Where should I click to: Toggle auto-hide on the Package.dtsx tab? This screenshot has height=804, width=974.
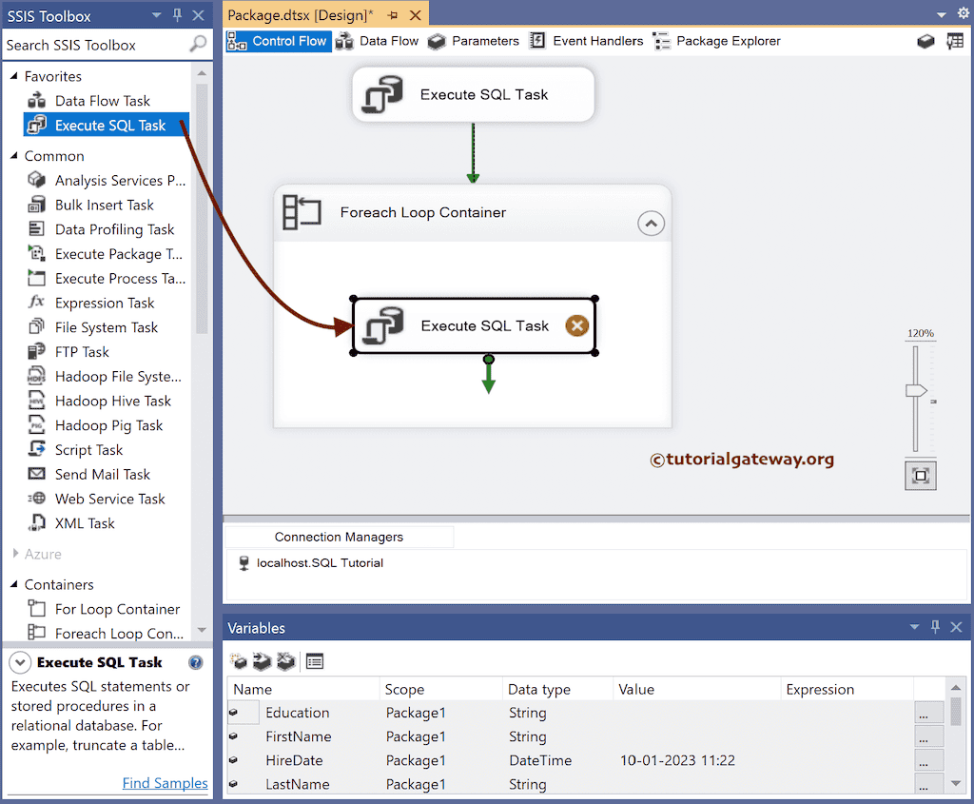(x=393, y=14)
